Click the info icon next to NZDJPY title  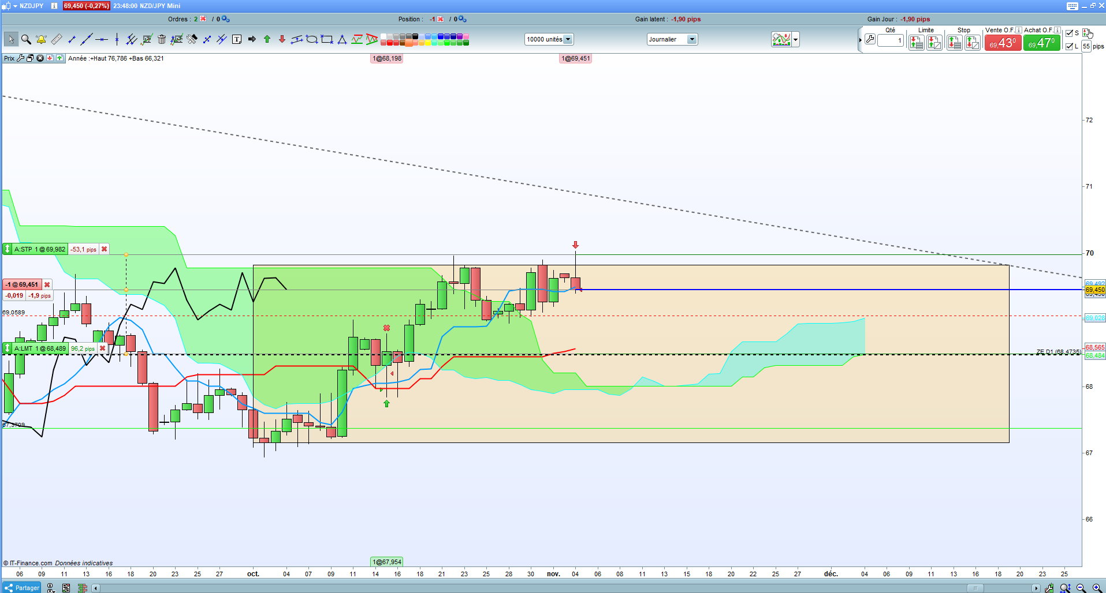pyautogui.click(x=54, y=6)
